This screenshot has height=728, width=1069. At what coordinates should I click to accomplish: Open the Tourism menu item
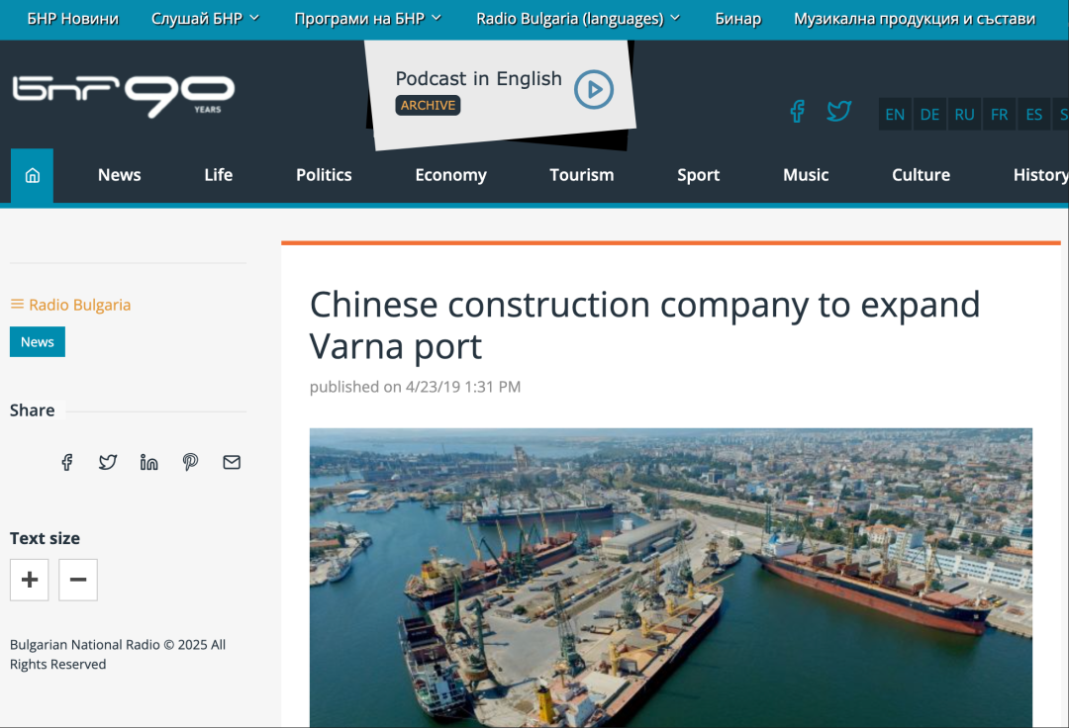pyautogui.click(x=582, y=175)
